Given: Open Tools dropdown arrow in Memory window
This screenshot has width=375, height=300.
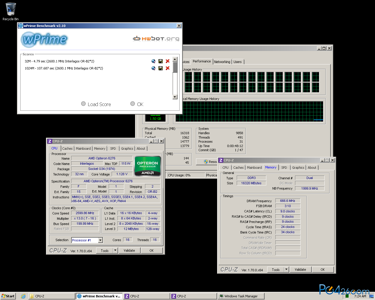Looking at the screenshot, I should pos(287,270).
